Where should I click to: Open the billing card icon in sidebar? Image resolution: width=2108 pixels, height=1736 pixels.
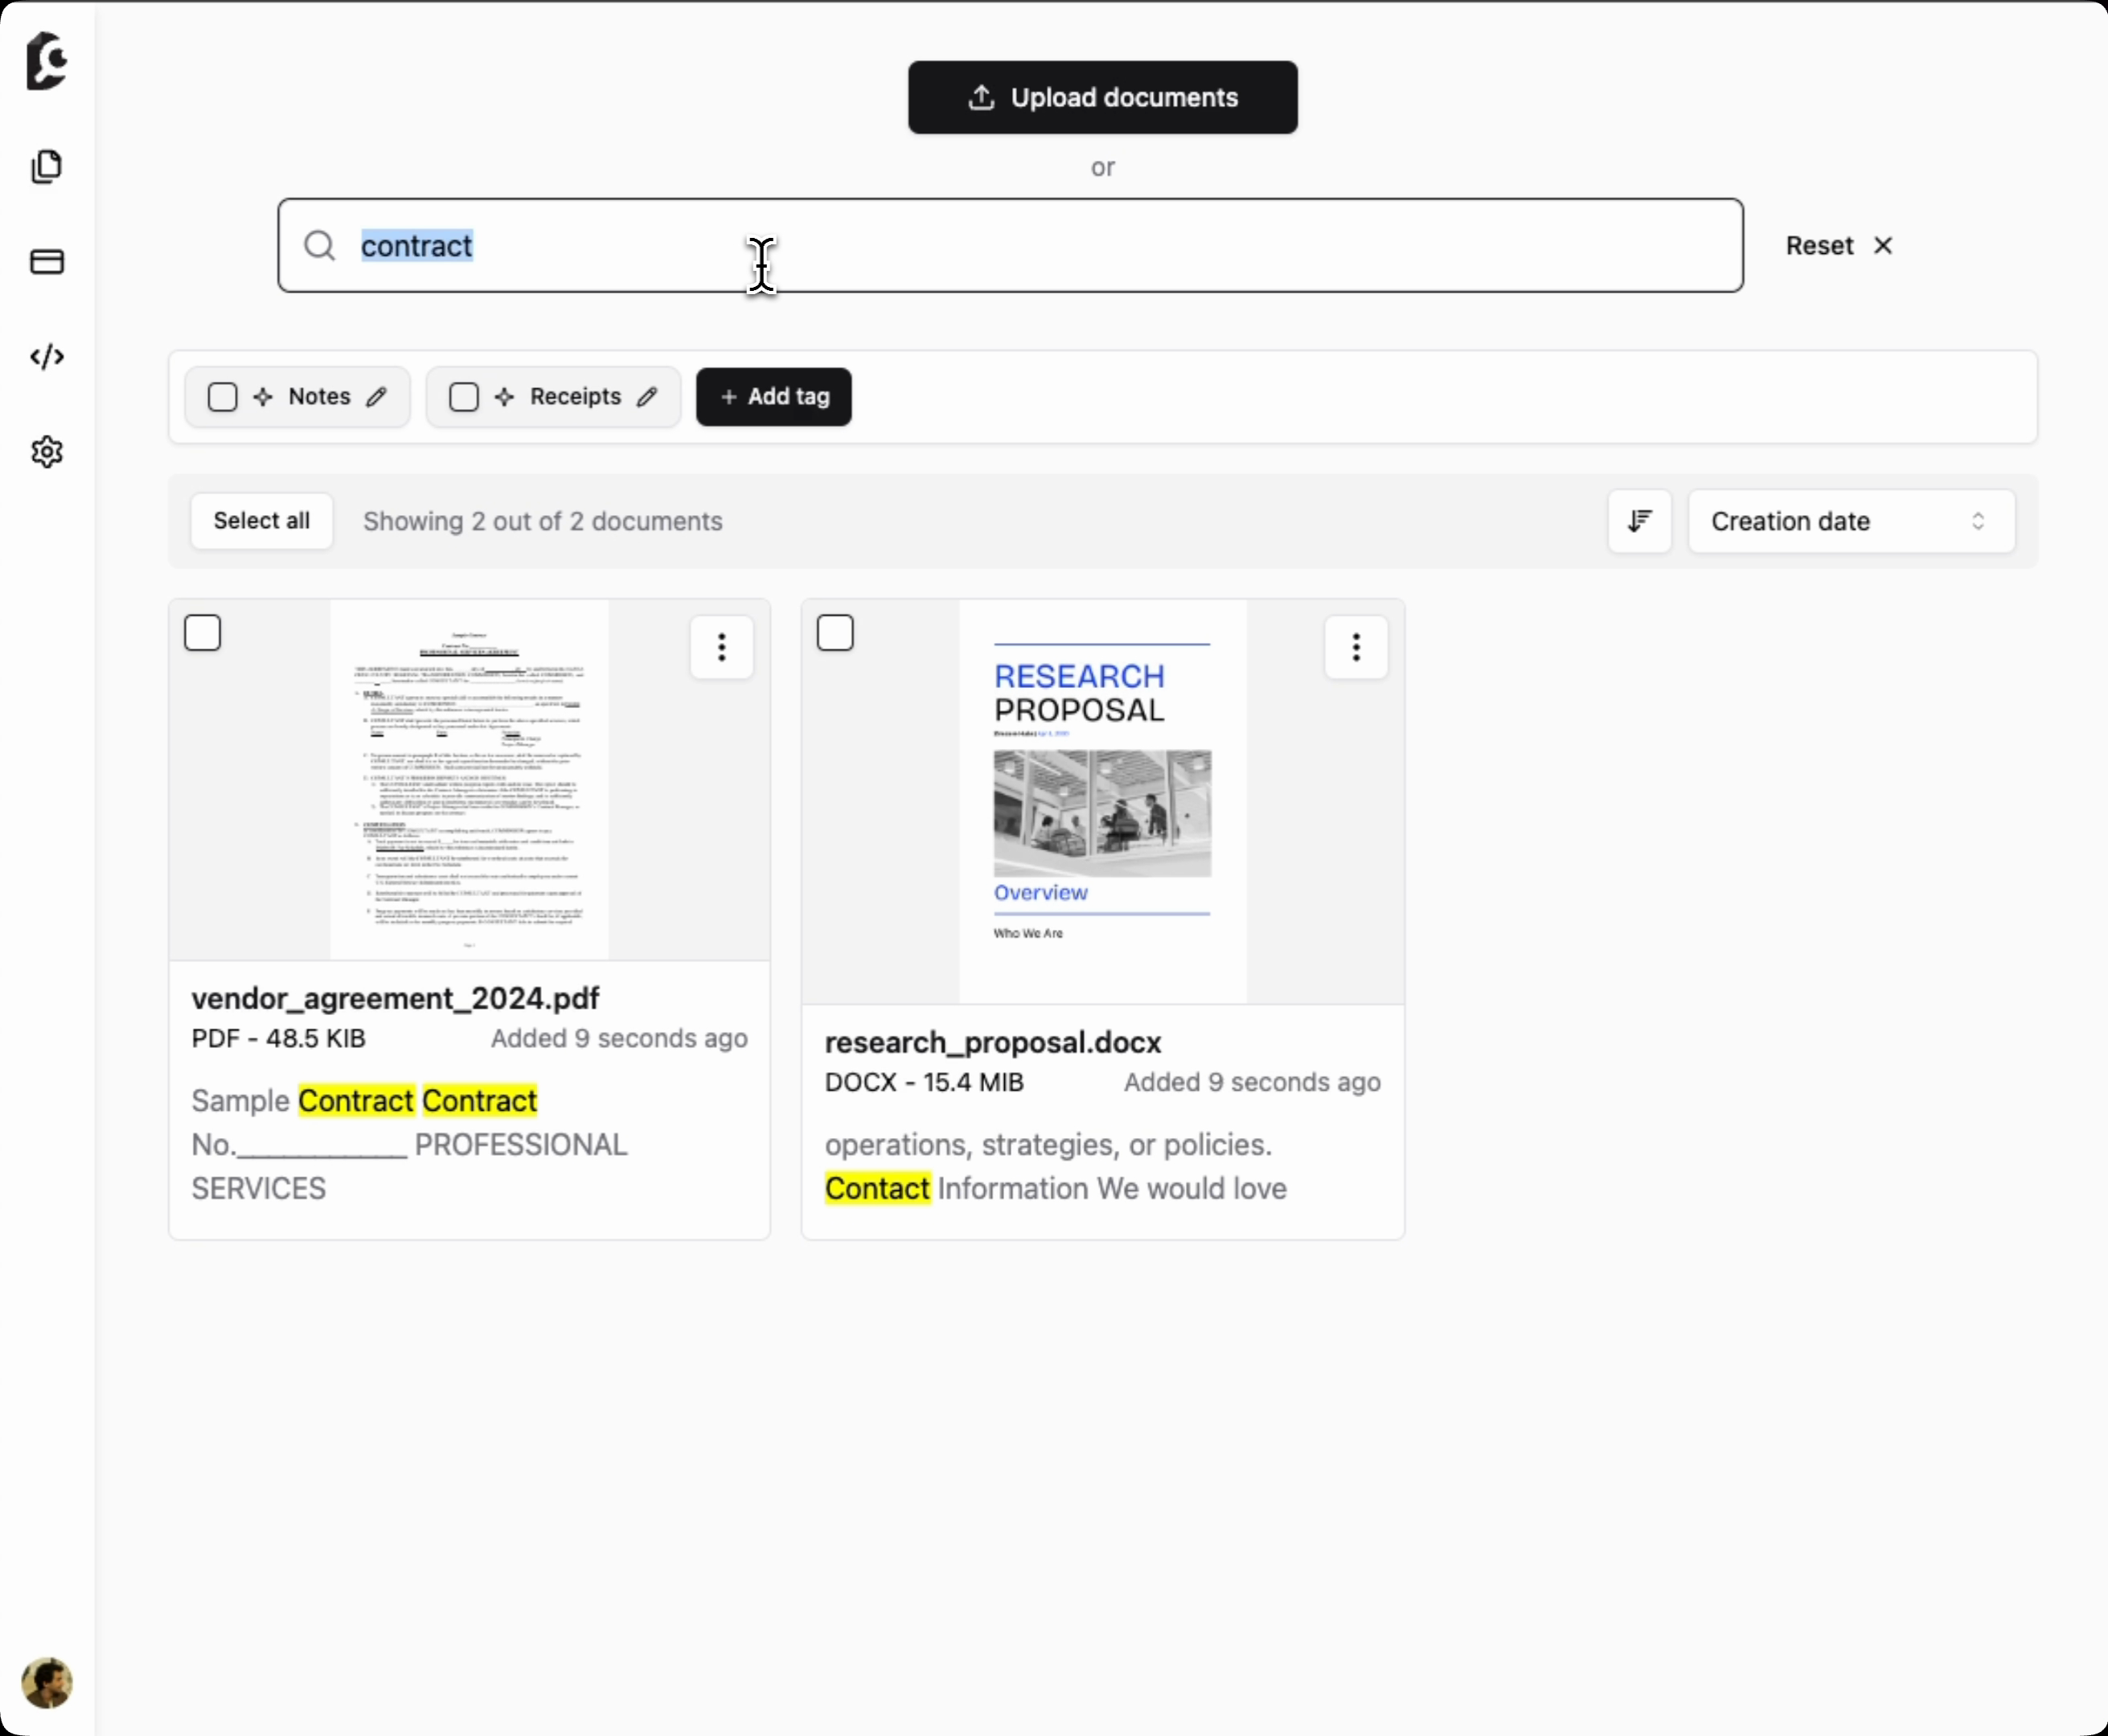[x=47, y=262]
